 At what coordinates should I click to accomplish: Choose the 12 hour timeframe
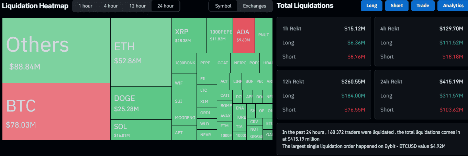(x=137, y=6)
